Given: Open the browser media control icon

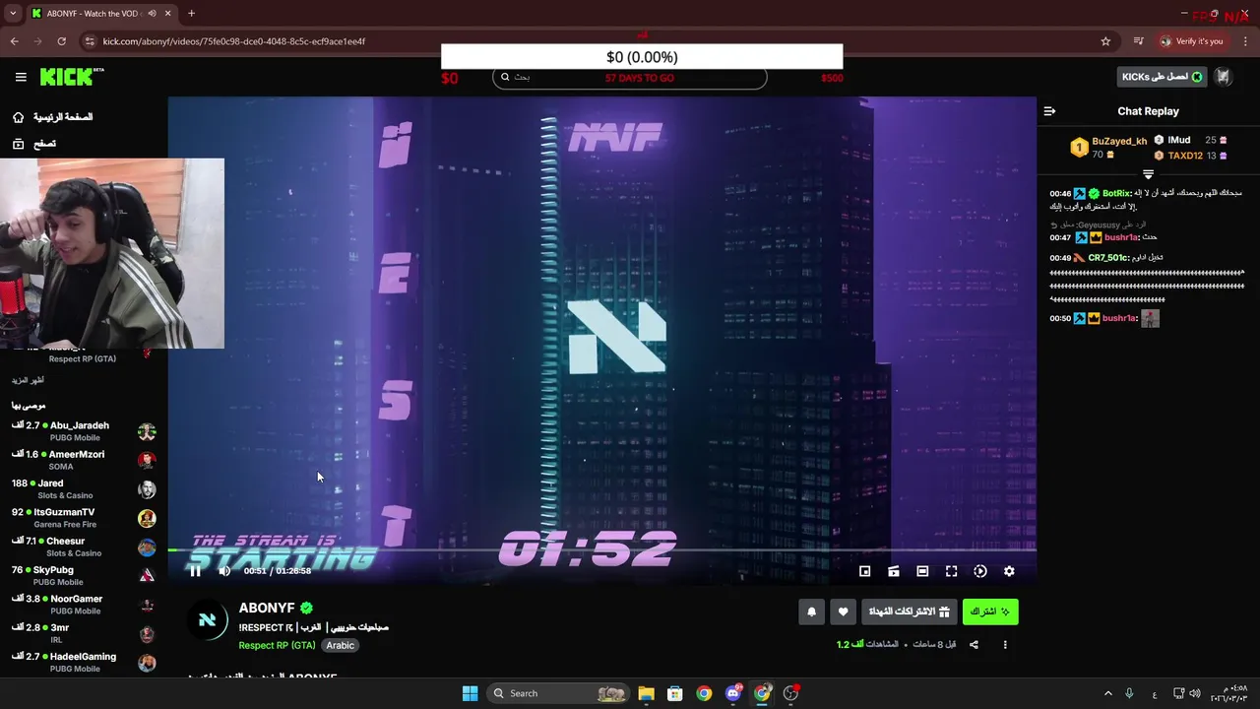Looking at the screenshot, I should click(1138, 41).
